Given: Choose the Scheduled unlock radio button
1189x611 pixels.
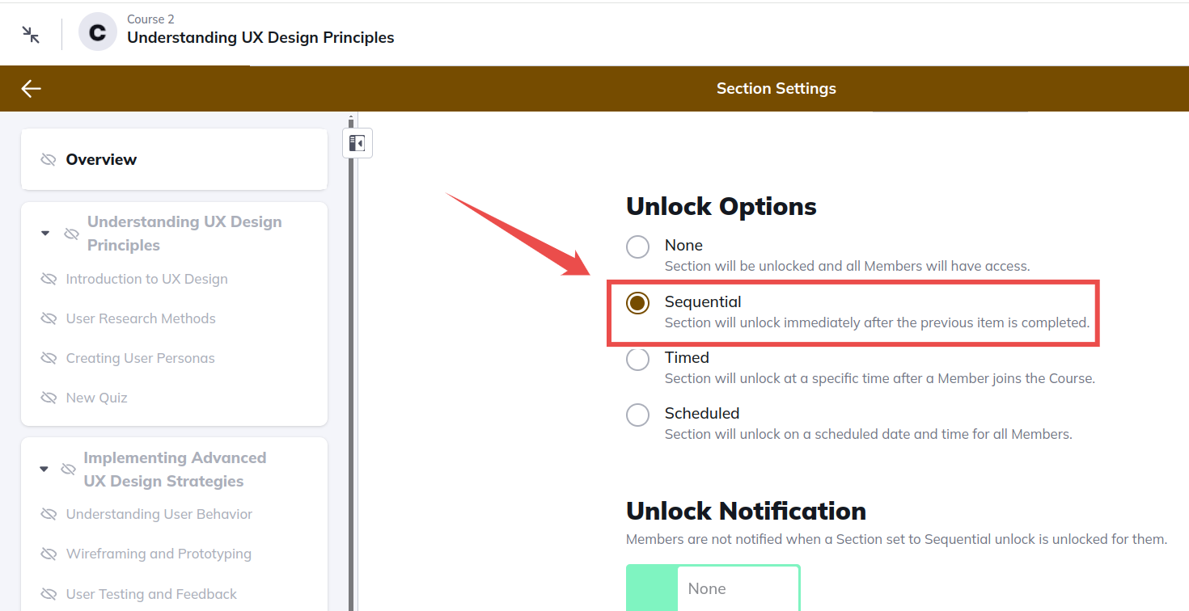Looking at the screenshot, I should pos(637,415).
